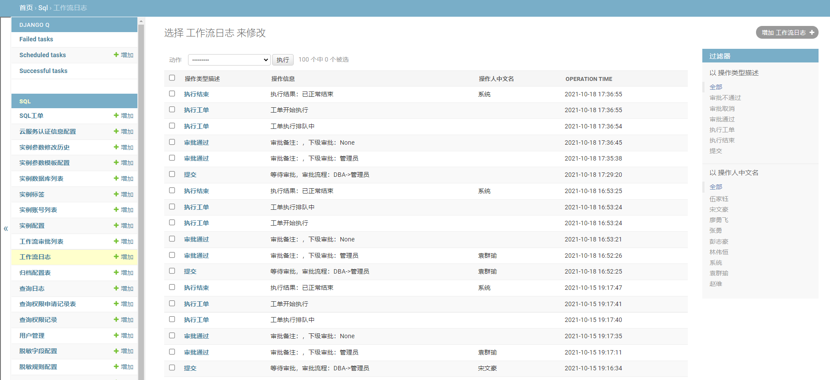Click the add icon next to 工作流日志 sidebar

pyautogui.click(x=116, y=257)
